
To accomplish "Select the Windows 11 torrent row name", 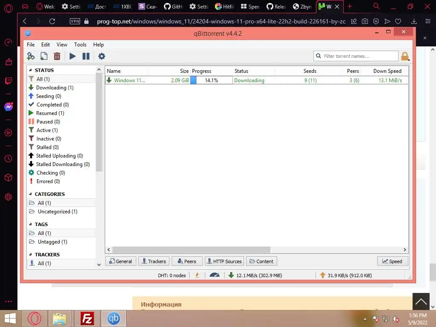I will click(129, 80).
